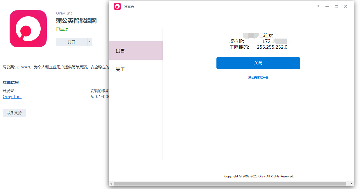Click the Copyright © 2002-2023 Oray footer text
Screen dimensions: 362x189
tap(259, 176)
